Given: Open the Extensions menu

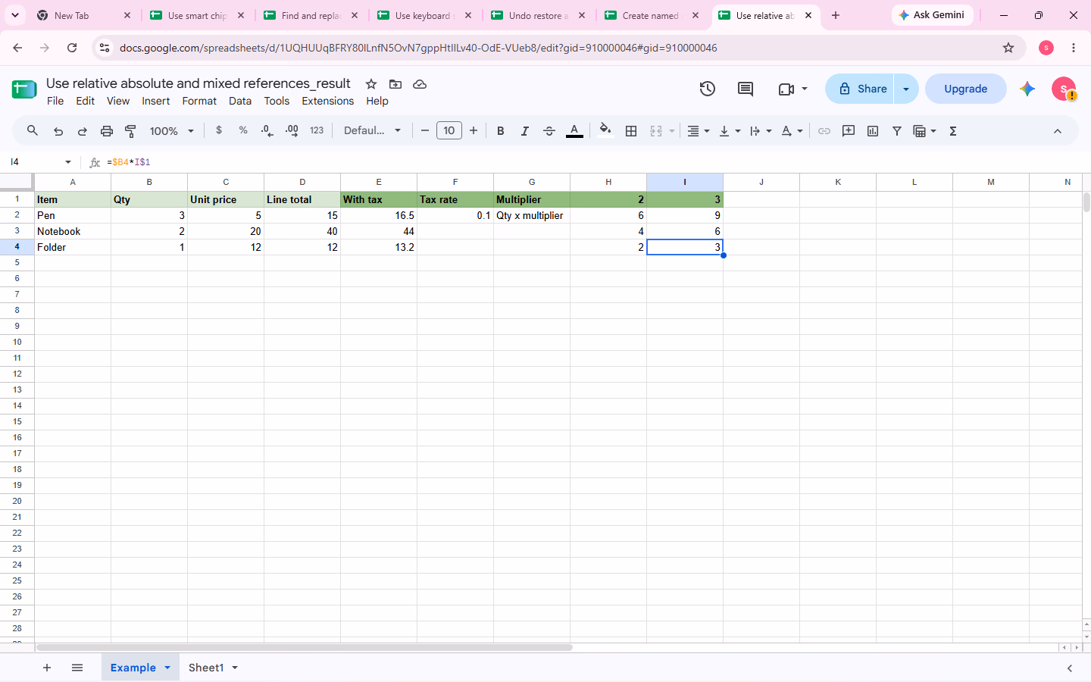Looking at the screenshot, I should (328, 101).
